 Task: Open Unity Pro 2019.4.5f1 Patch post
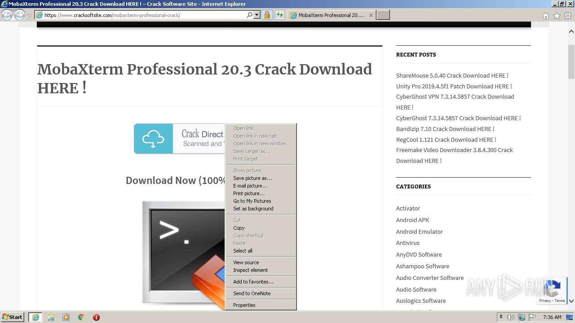tap(454, 86)
